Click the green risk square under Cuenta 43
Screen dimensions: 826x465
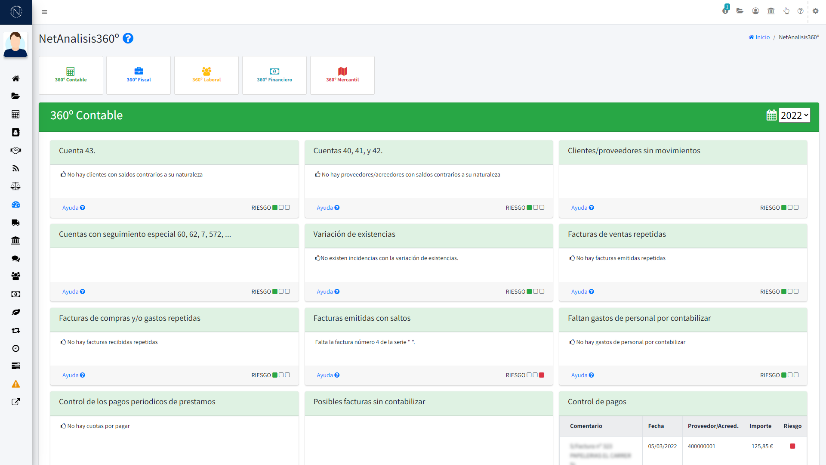tap(275, 208)
